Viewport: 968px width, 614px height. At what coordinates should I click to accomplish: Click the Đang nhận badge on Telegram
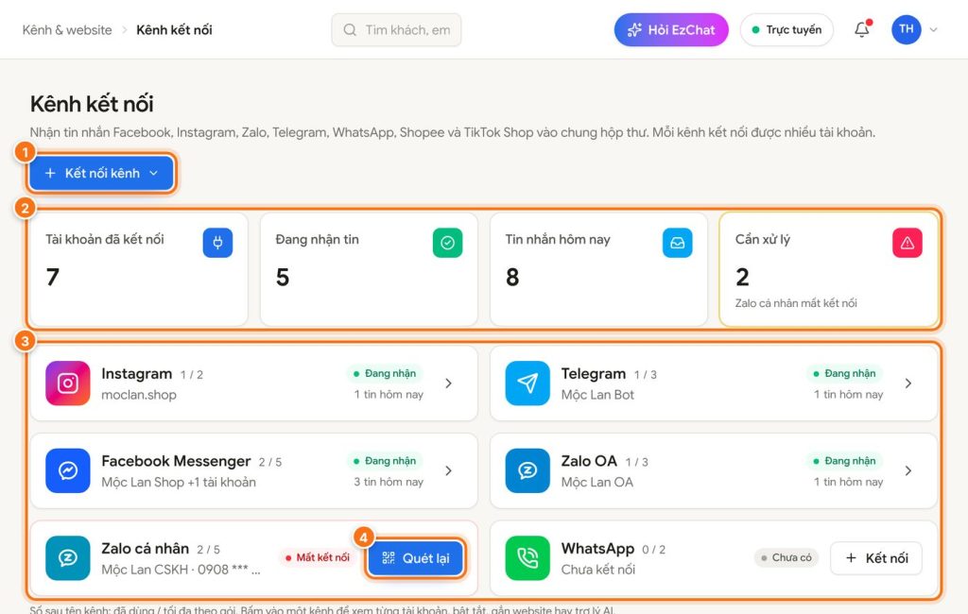coord(844,373)
